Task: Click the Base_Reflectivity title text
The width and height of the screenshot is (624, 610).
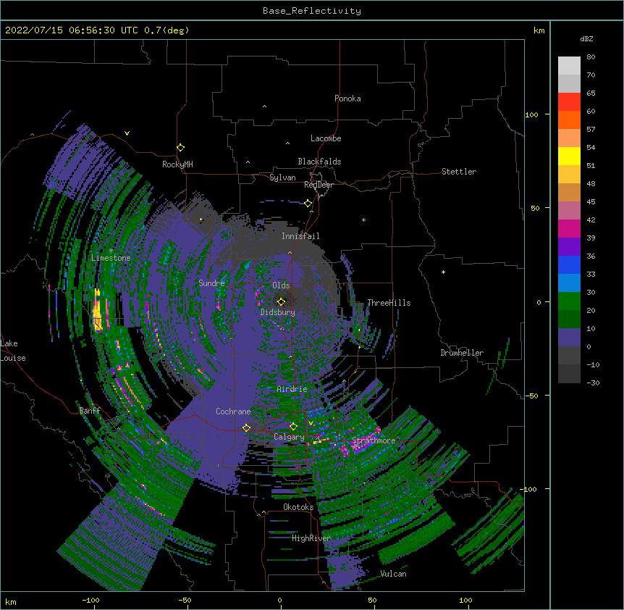Action: 312,11
